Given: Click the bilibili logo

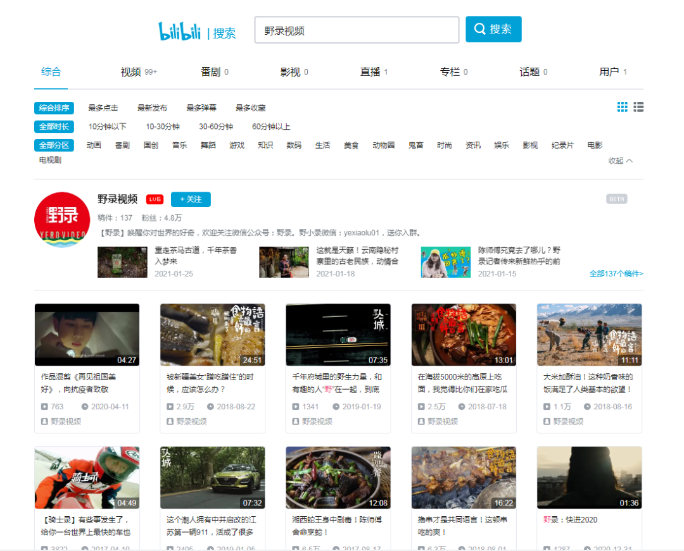Looking at the screenshot, I should coord(179,31).
